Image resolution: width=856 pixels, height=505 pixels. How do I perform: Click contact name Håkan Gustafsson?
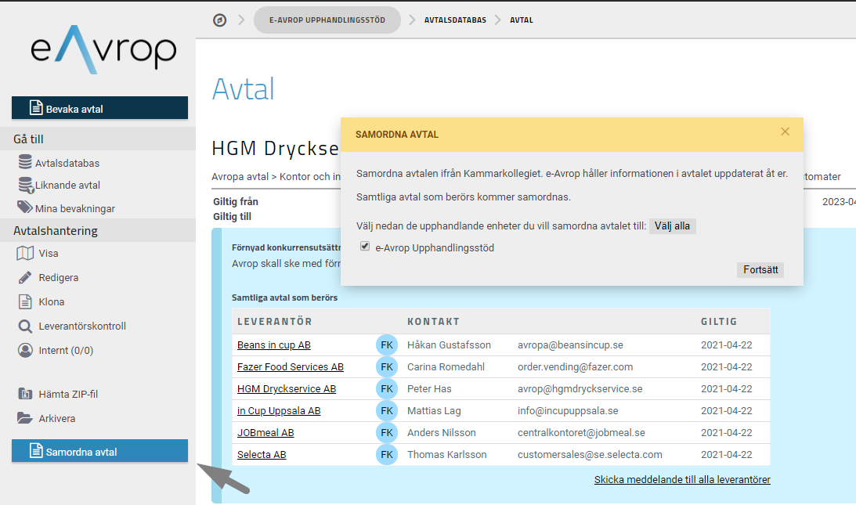pyautogui.click(x=449, y=345)
